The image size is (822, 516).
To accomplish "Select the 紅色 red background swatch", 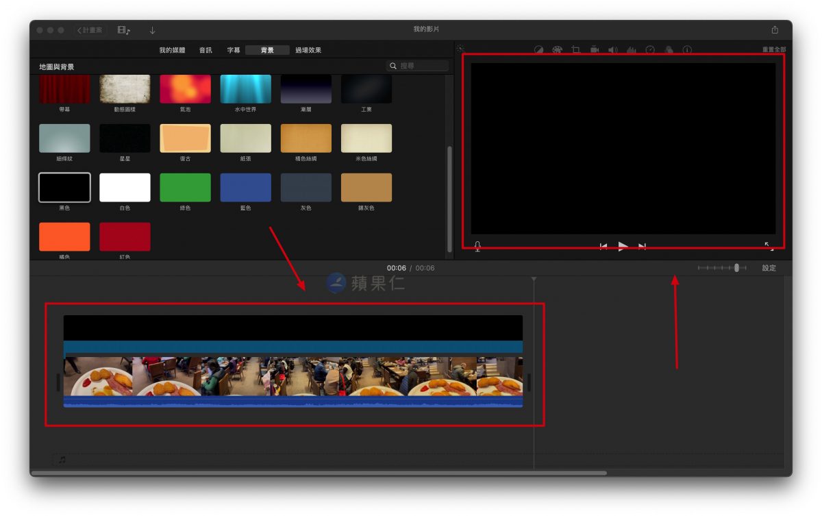I will coord(125,236).
